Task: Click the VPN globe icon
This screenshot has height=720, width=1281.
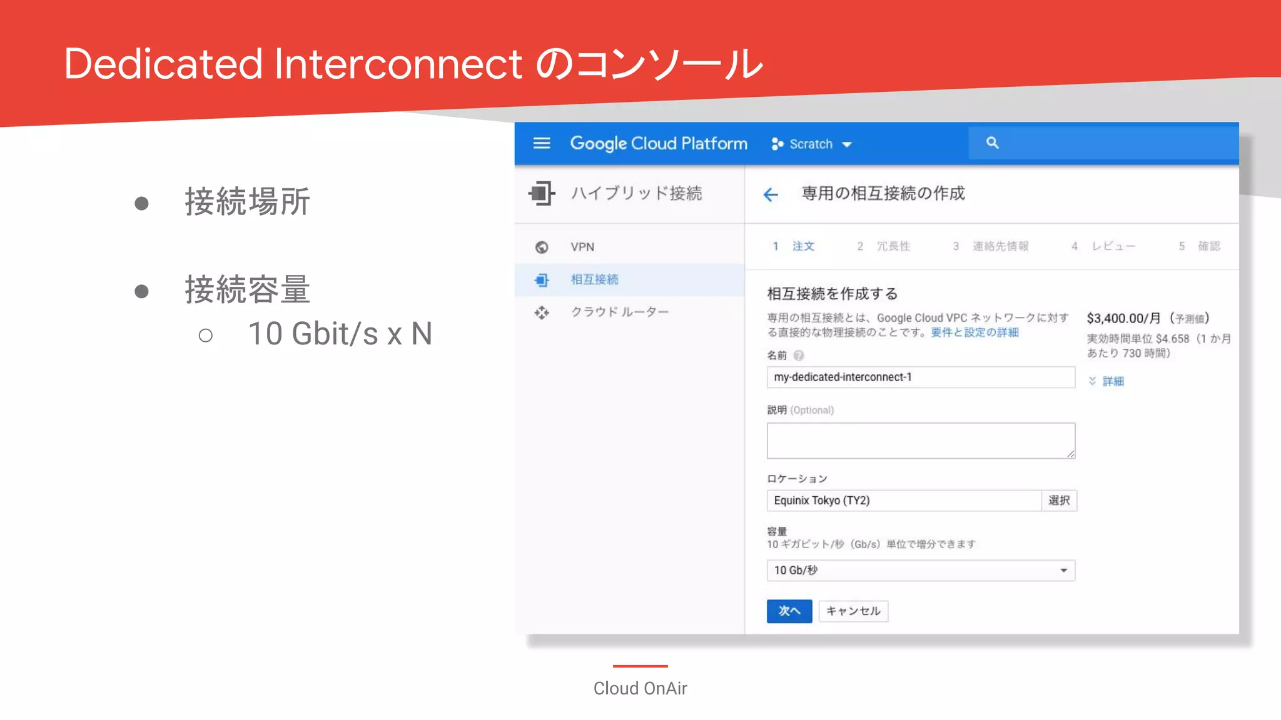Action: 542,247
